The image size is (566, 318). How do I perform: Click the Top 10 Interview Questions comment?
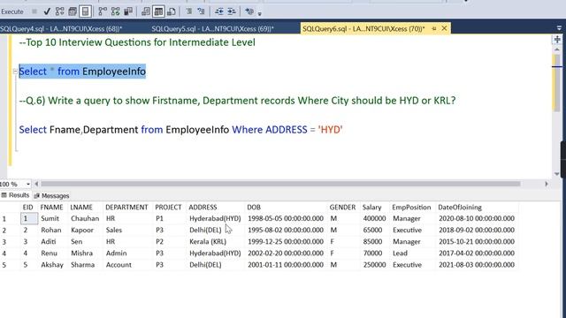point(137,42)
